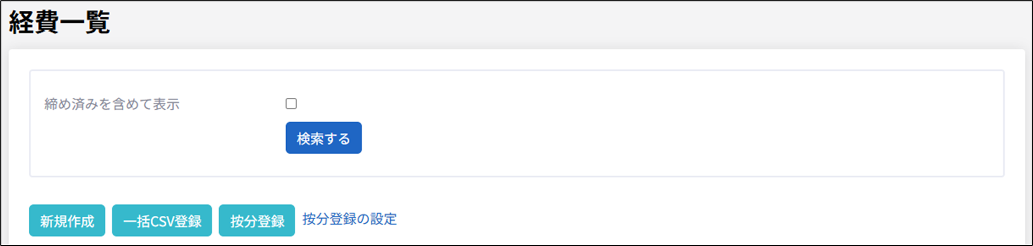This screenshot has height=246, width=1033.
Task: Create a new expense with 新規作成
Action: tap(67, 221)
